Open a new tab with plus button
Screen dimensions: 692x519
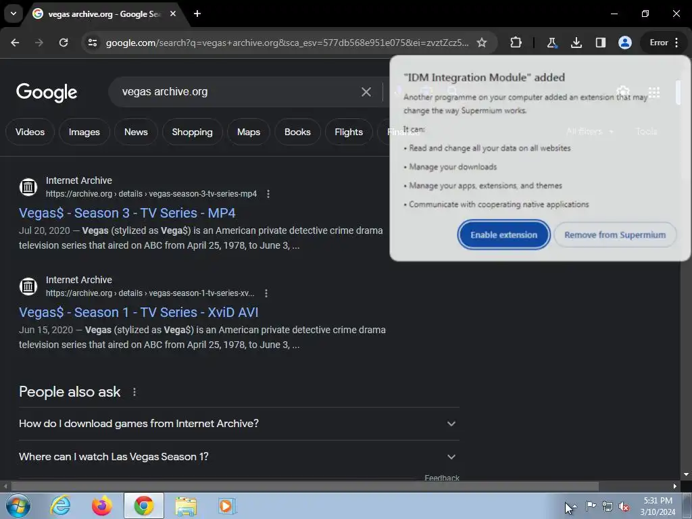pos(197,14)
